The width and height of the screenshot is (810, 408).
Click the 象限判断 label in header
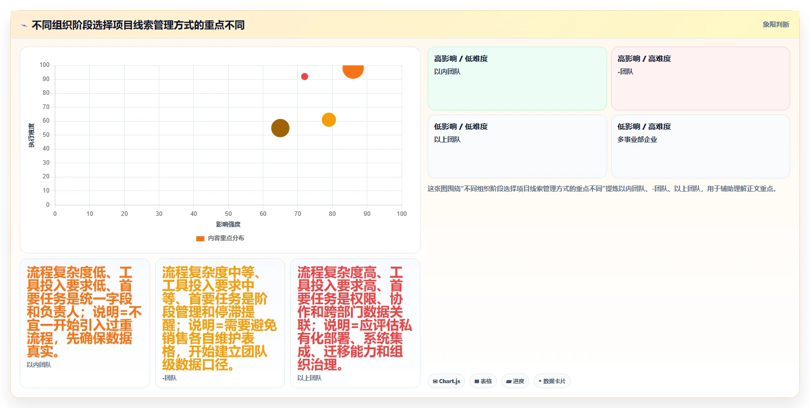(x=776, y=24)
